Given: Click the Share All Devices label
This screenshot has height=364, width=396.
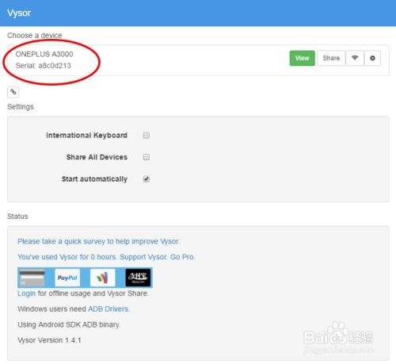Looking at the screenshot, I should point(97,157).
